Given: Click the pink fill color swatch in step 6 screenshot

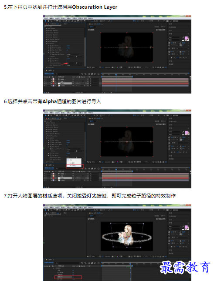Looking at the screenshot, I should point(186,132).
